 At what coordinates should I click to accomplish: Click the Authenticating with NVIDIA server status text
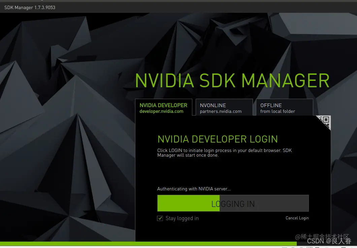[x=194, y=189]
